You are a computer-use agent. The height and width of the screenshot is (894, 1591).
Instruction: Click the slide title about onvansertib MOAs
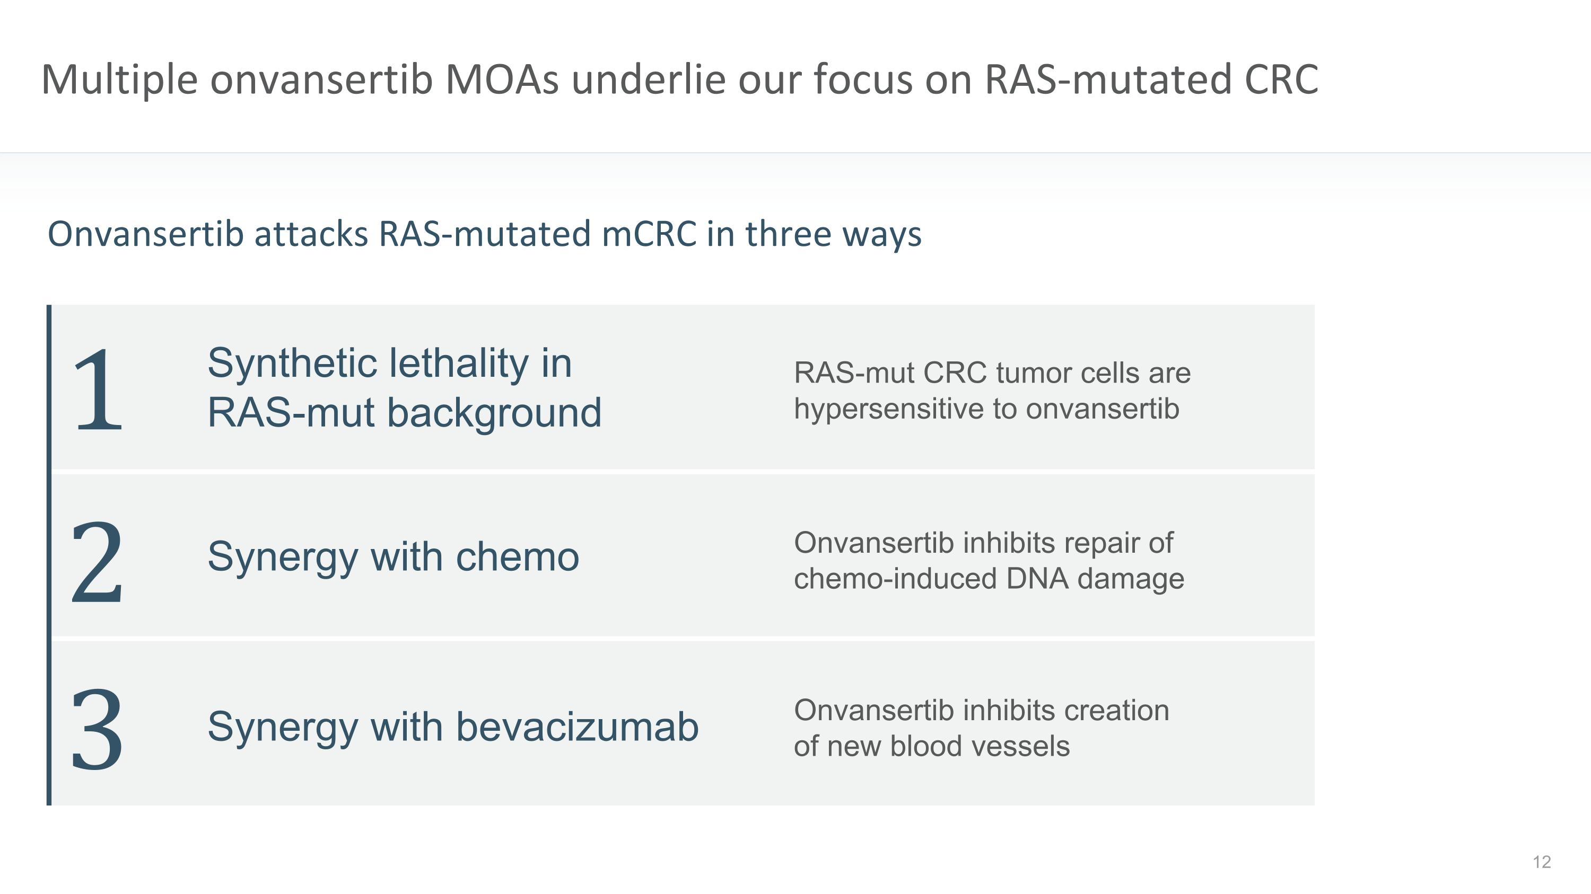679,79
